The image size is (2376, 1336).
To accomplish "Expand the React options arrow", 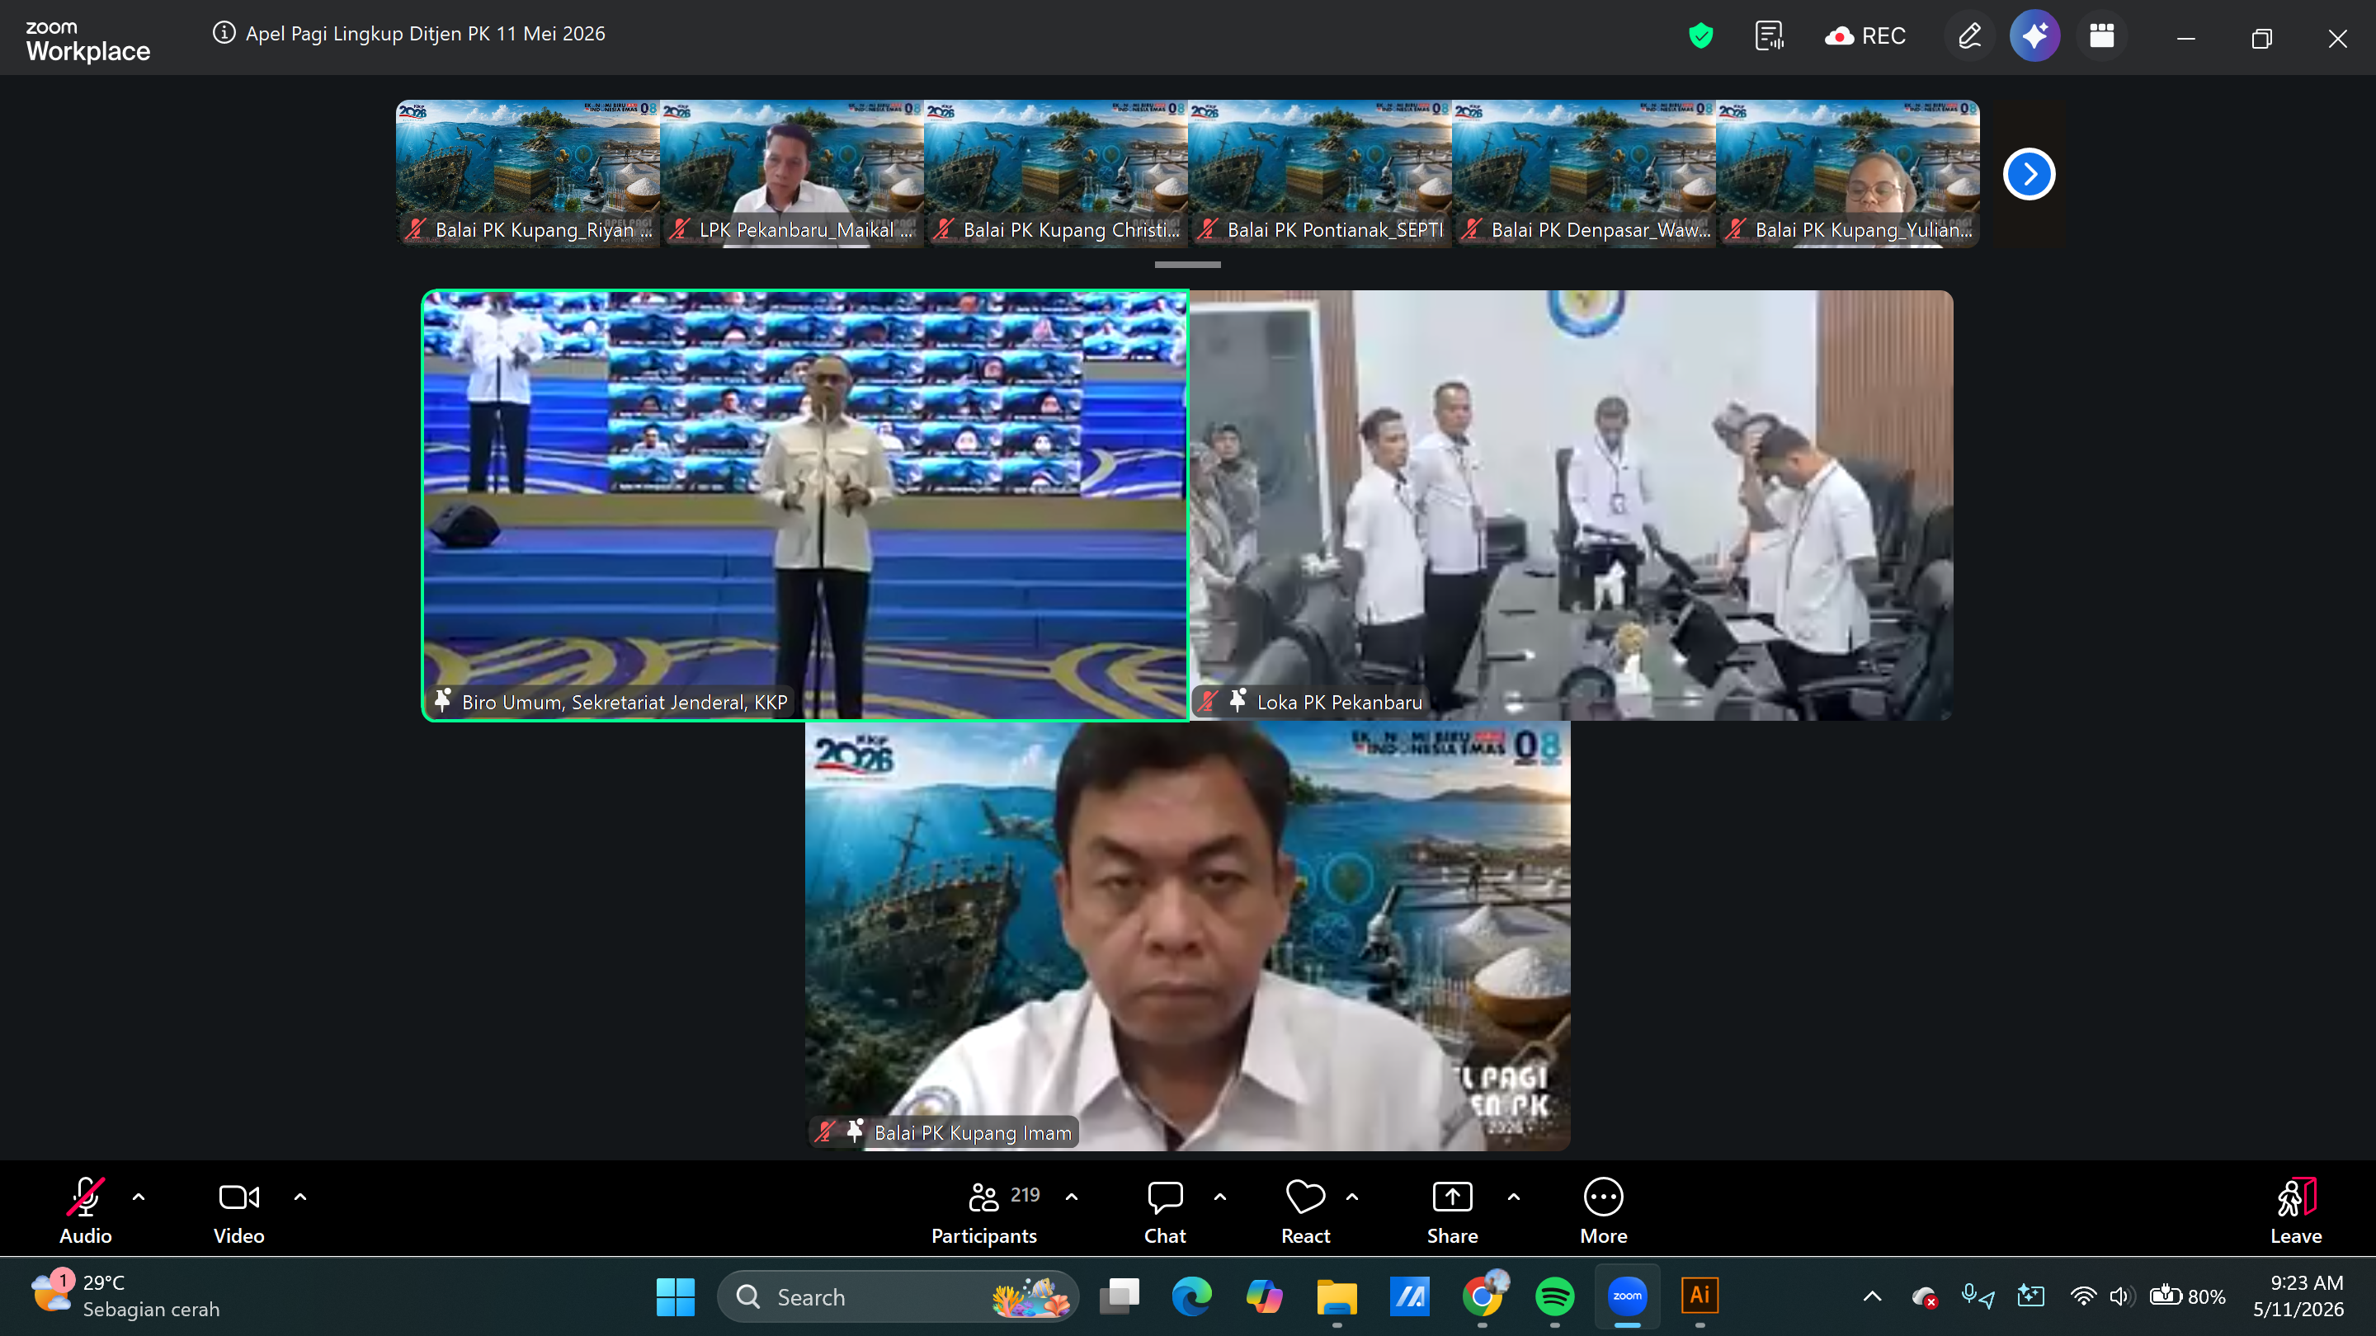I will 1352,1197.
